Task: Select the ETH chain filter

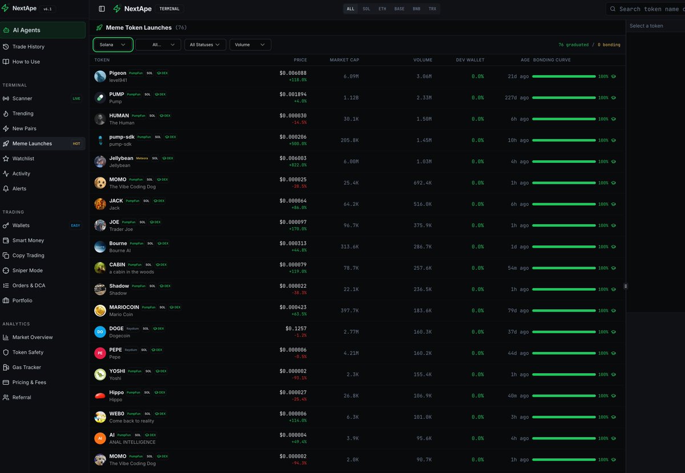Action: pos(382,9)
